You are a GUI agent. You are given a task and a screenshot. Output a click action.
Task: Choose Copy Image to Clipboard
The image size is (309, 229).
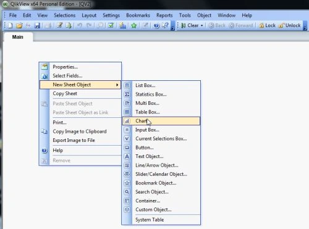point(80,131)
